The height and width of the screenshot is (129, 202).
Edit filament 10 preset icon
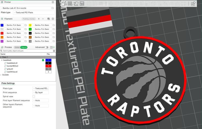coord(54,41)
